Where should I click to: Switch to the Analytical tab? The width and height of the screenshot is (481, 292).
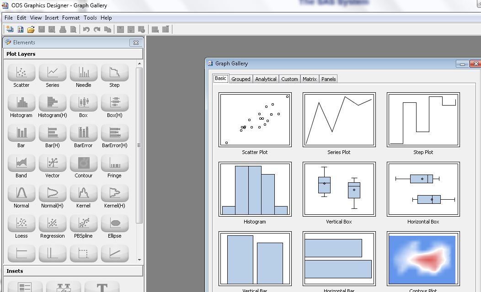[266, 79]
